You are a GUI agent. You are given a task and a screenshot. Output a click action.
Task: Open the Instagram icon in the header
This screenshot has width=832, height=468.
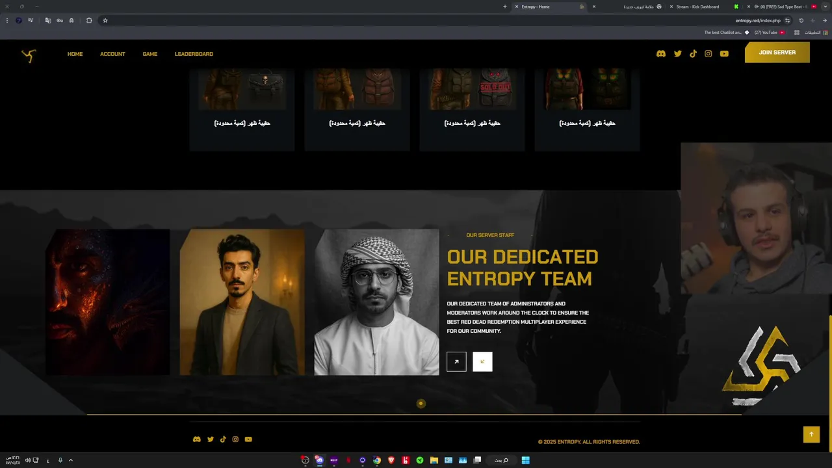[x=708, y=54]
